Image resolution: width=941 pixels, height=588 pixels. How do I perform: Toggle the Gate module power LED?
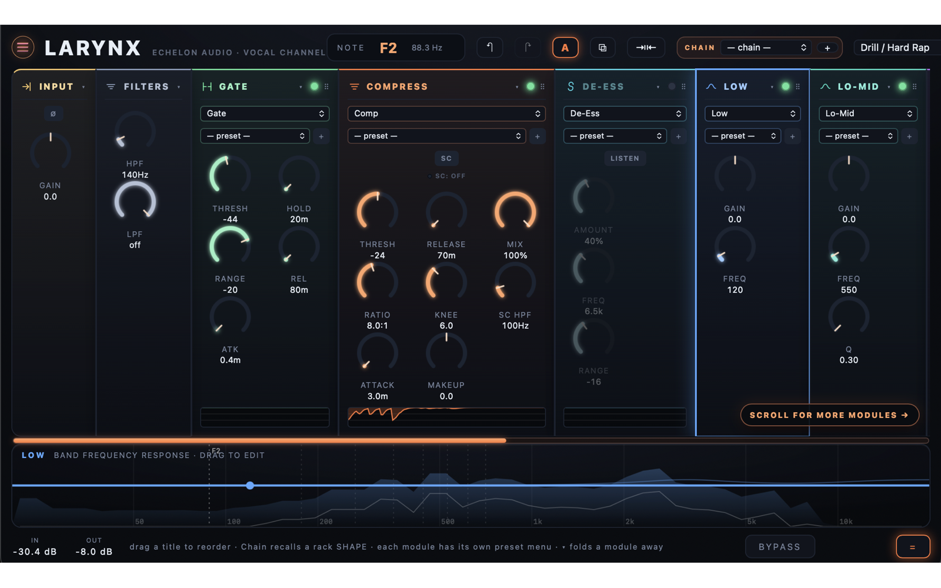pyautogui.click(x=314, y=86)
